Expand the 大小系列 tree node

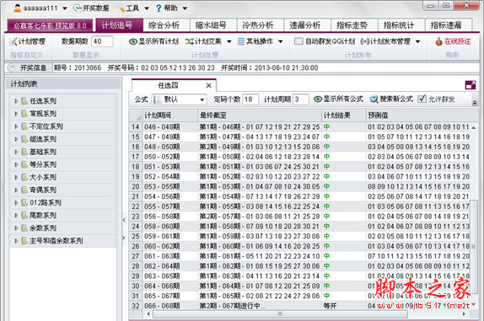pyautogui.click(x=16, y=177)
